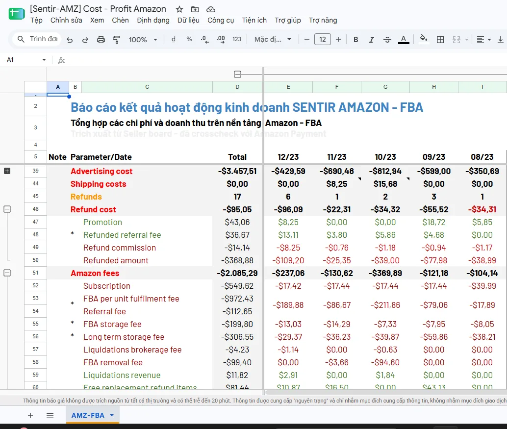Viewport: 507px width, 429px height.
Task: Collapse the Amazon fees row group
Action: [7, 273]
